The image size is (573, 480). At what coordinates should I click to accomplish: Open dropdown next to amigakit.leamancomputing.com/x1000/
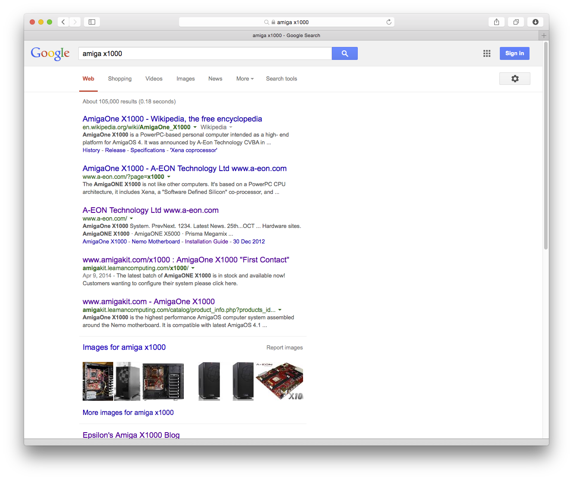193,268
